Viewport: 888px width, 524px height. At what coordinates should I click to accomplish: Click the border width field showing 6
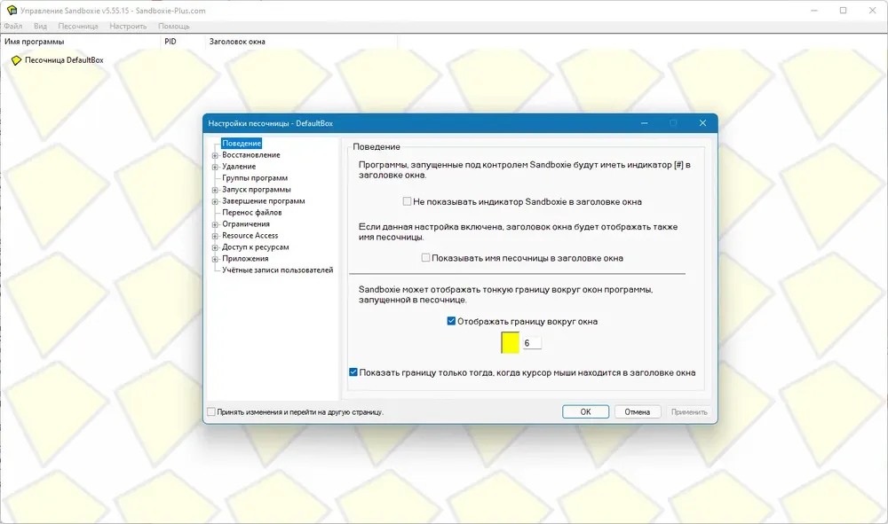532,343
